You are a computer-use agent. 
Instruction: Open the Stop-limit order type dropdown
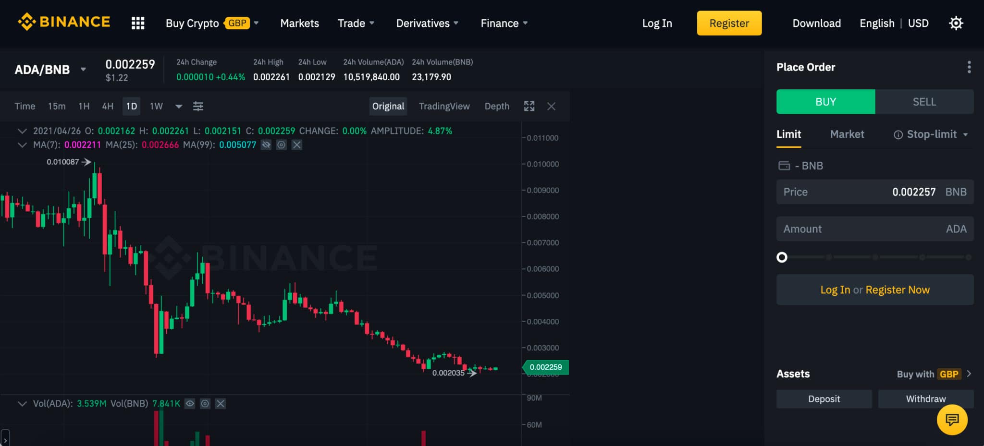pos(965,134)
